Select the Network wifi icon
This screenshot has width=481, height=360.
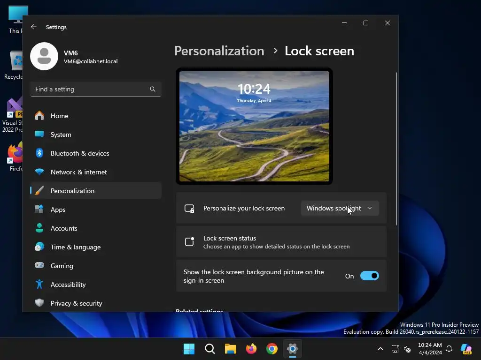(39, 172)
